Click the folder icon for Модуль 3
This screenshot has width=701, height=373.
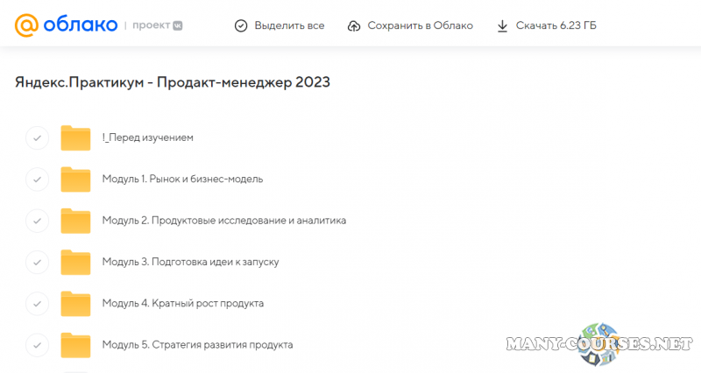[x=76, y=262]
